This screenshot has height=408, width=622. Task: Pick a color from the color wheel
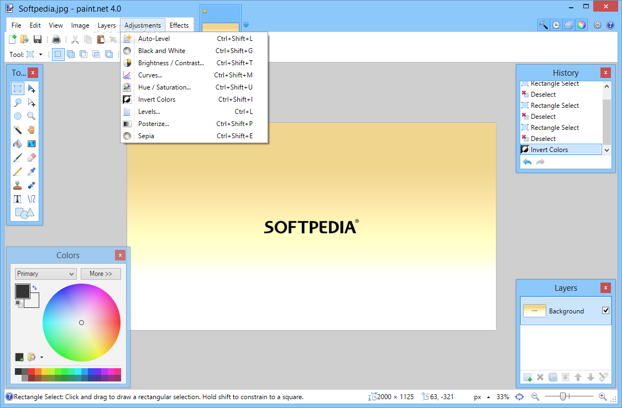pyautogui.click(x=81, y=322)
